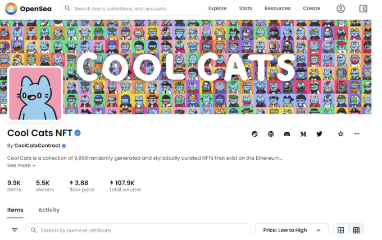This screenshot has height=240, width=382.
Task: Expand the Price: Low to High dropdown
Action: pos(292,230)
